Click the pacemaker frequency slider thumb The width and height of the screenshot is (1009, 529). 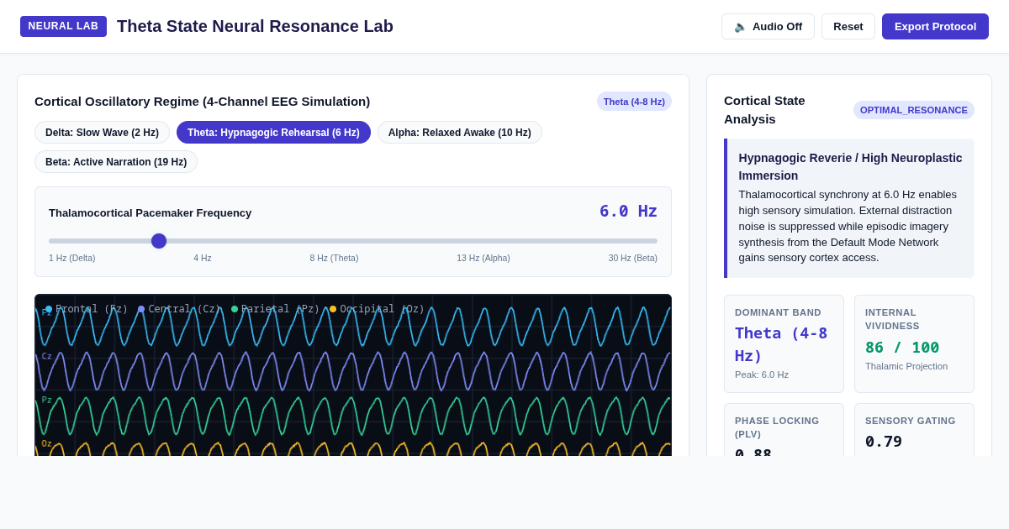[159, 241]
